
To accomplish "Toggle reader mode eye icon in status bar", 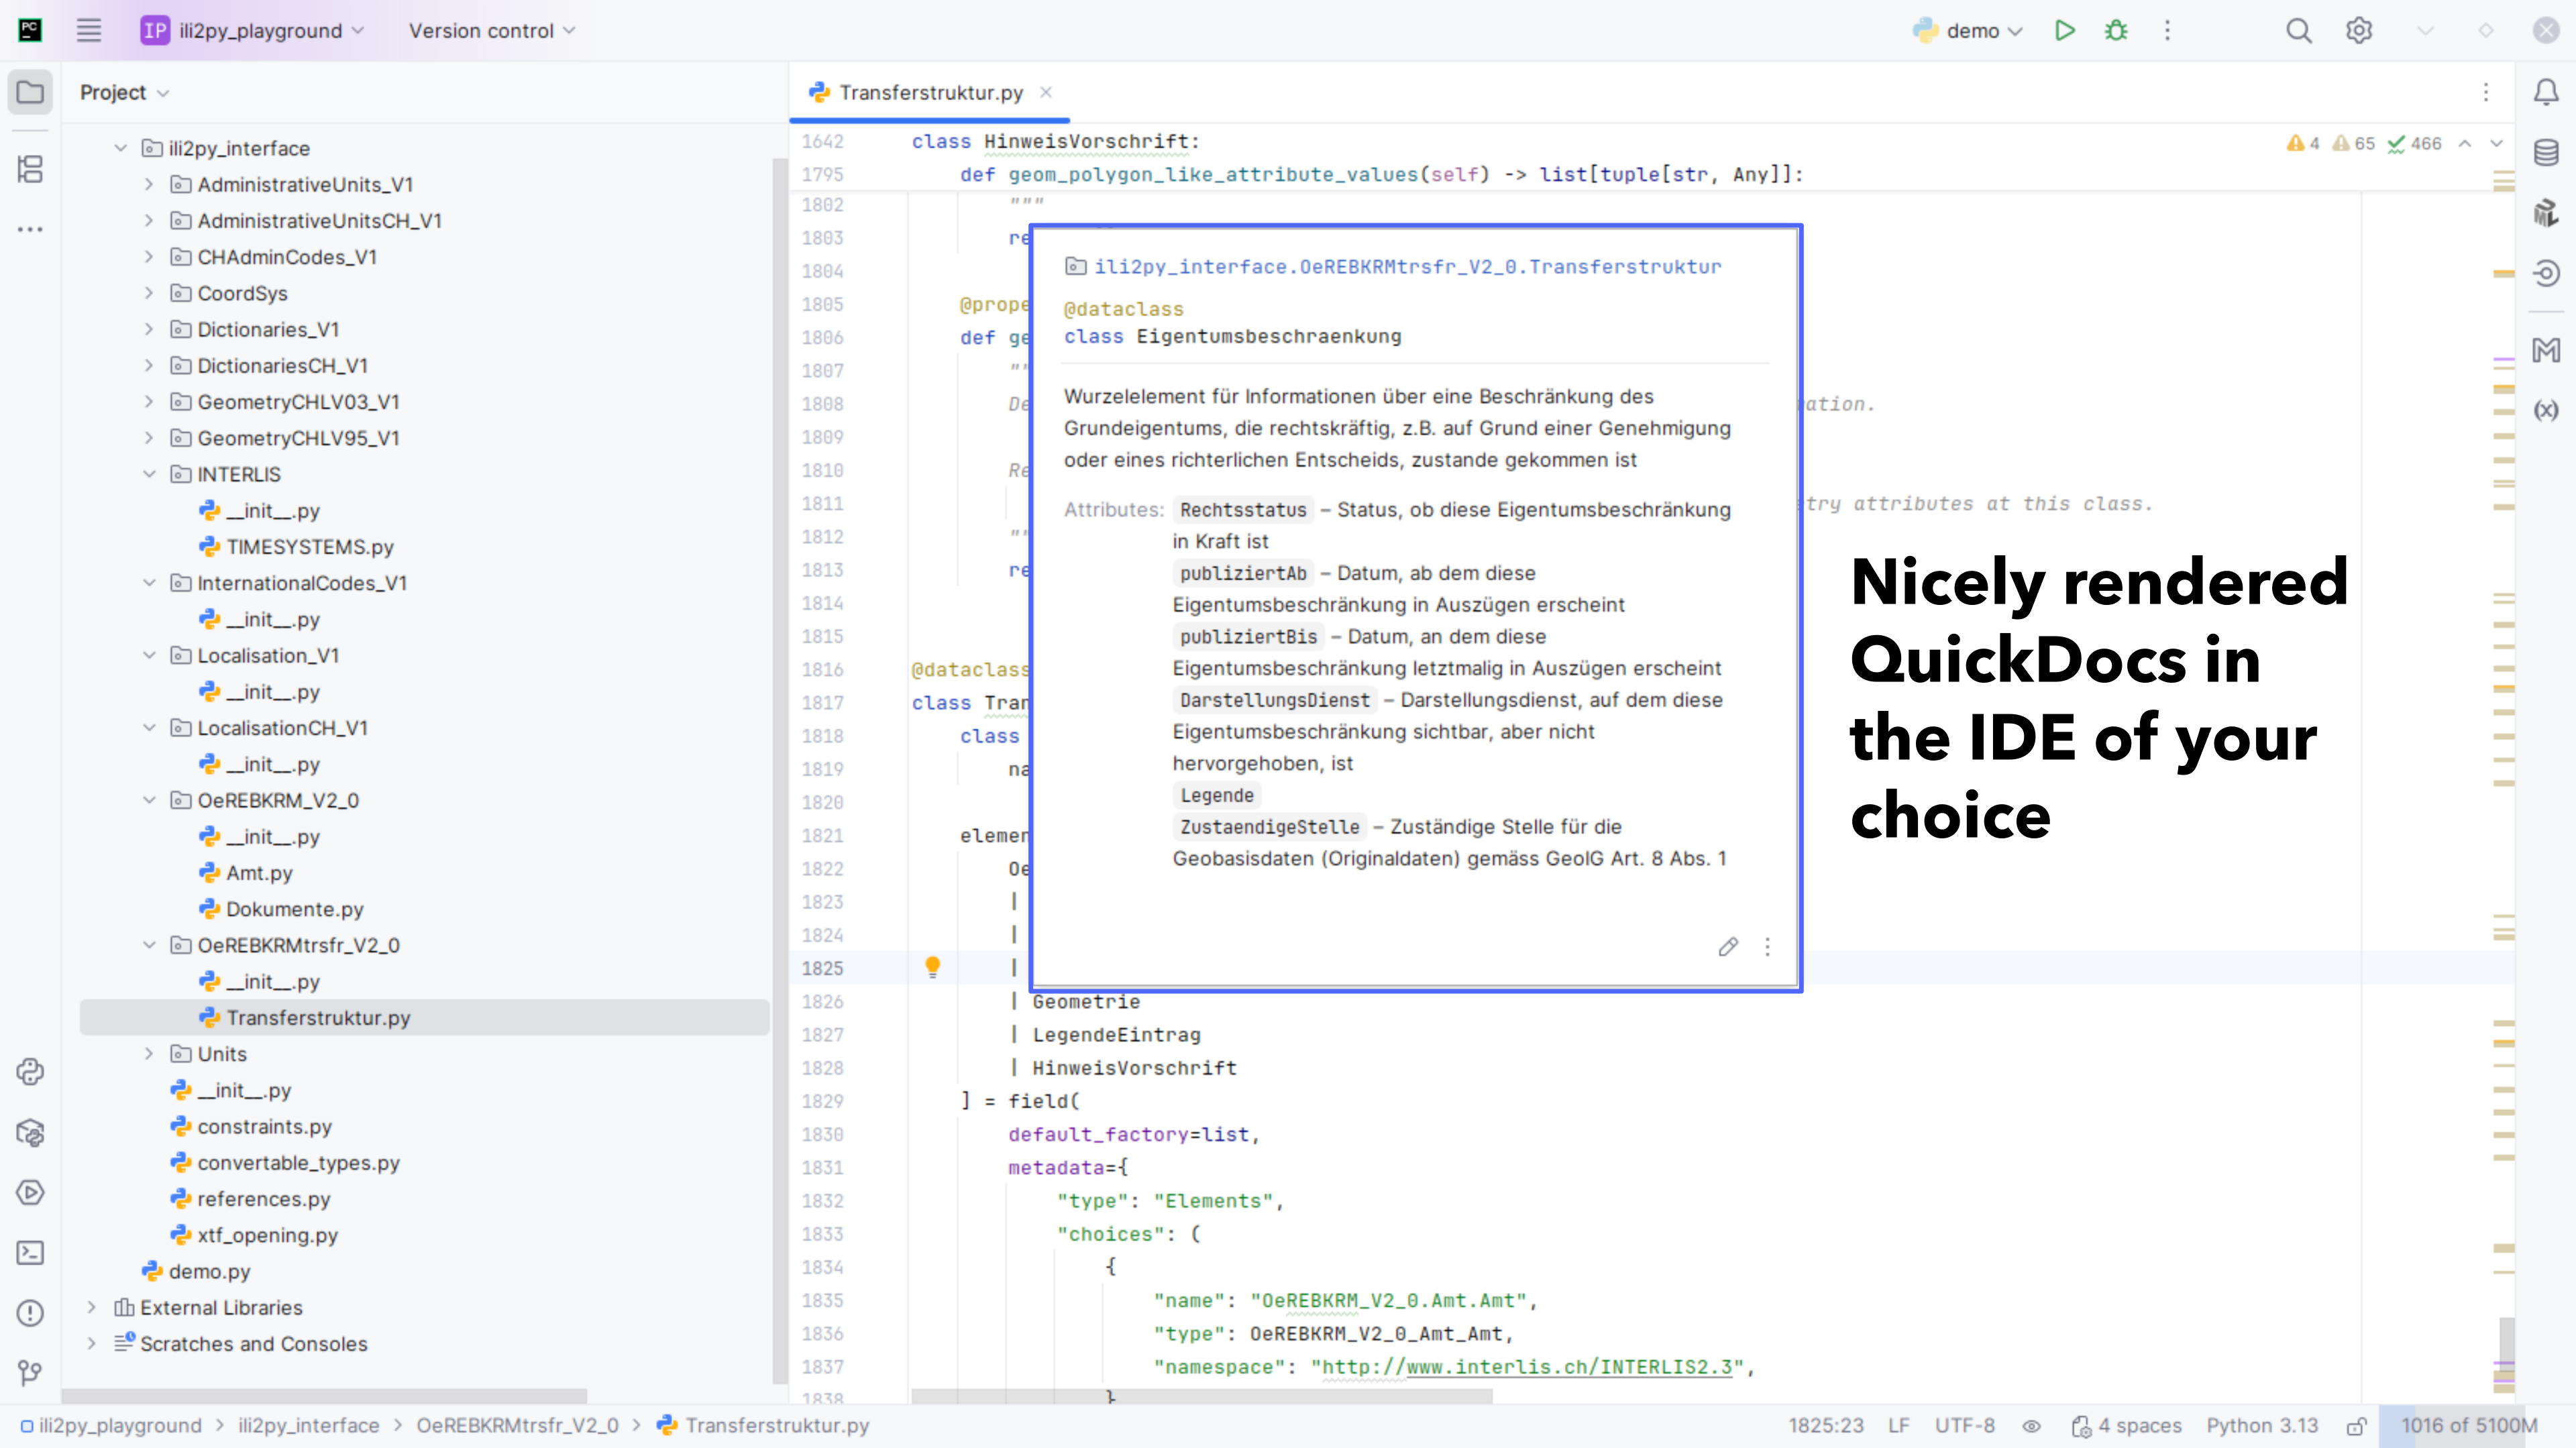I will click(x=2031, y=1426).
